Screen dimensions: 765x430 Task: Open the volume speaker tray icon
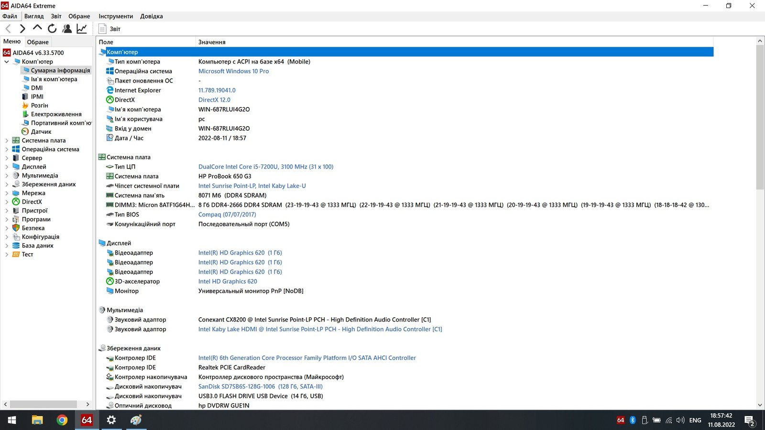(680, 420)
